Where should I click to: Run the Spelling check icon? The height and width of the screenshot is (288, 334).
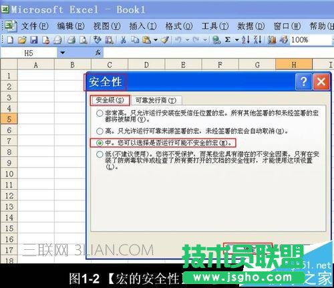[97, 39]
